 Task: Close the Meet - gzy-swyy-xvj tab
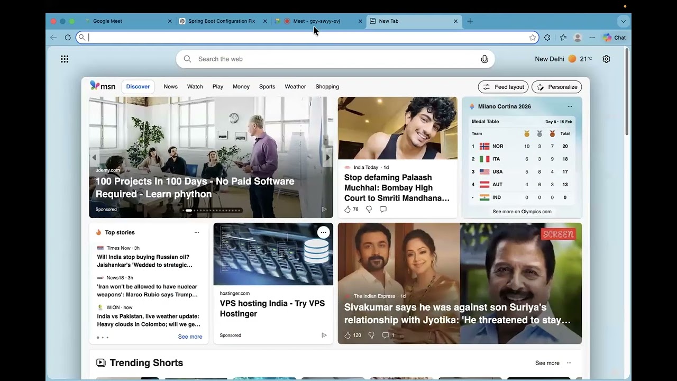[360, 21]
